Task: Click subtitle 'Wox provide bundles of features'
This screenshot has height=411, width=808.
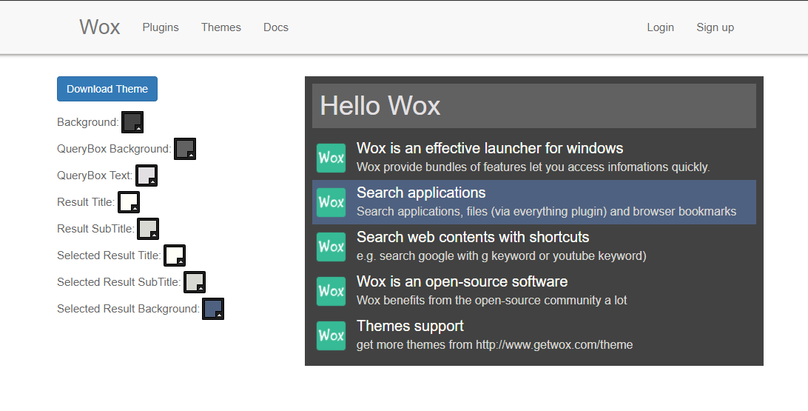Action: 533,167
